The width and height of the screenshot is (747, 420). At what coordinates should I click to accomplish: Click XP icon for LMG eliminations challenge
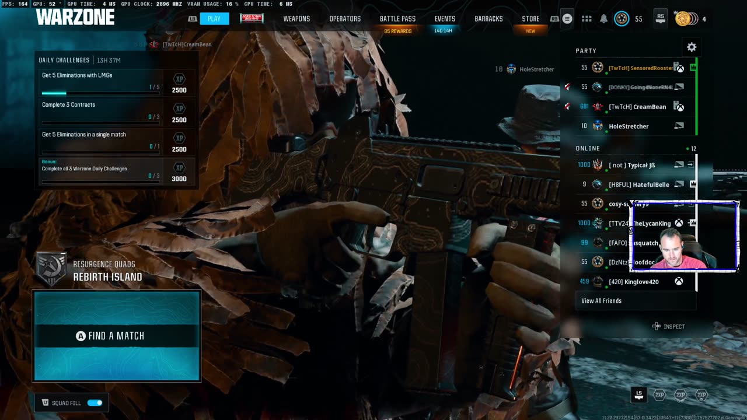(x=179, y=79)
